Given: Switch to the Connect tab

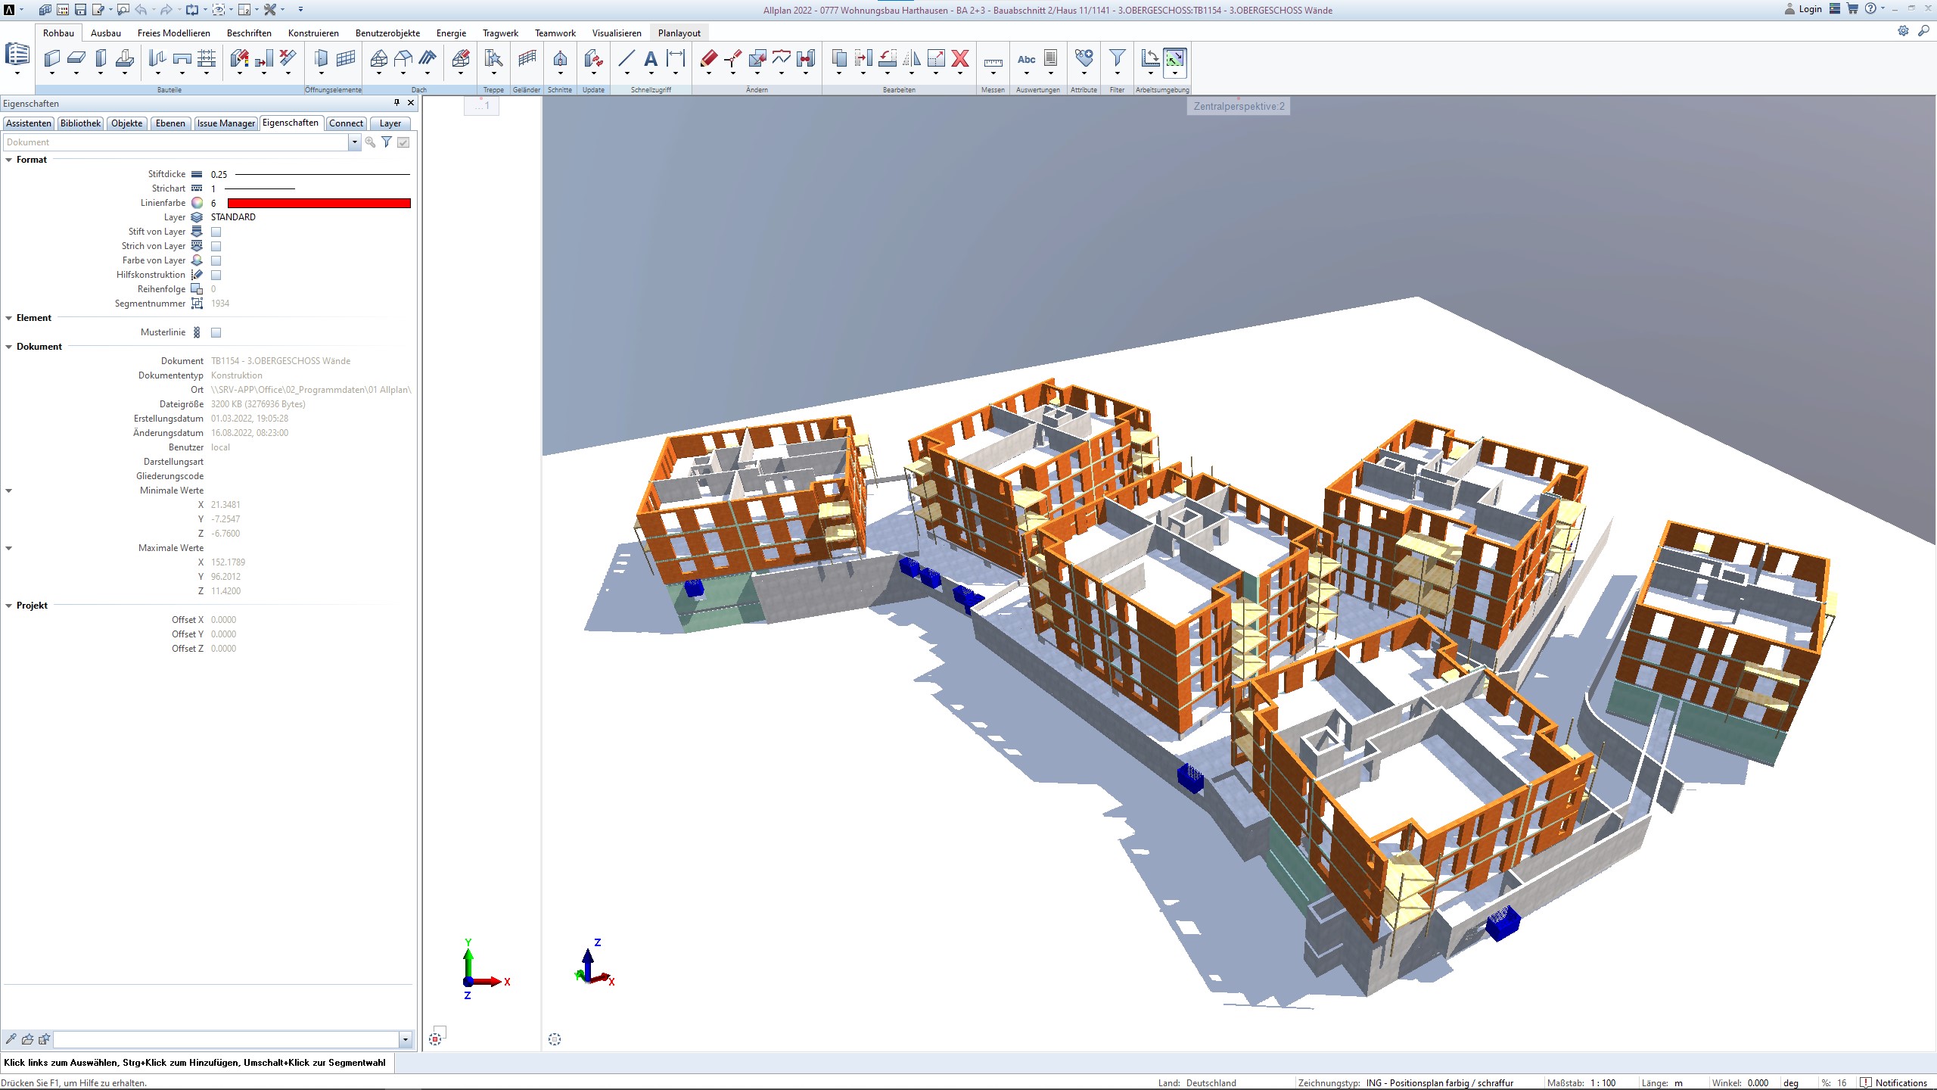Looking at the screenshot, I should coord(345,123).
